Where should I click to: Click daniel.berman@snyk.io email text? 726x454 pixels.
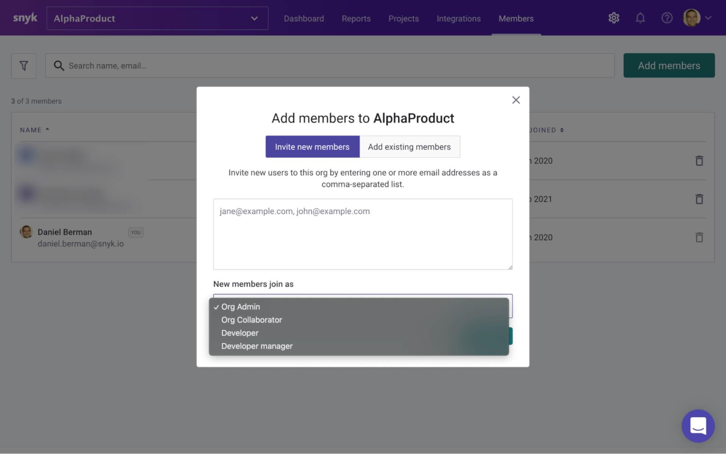pos(81,244)
